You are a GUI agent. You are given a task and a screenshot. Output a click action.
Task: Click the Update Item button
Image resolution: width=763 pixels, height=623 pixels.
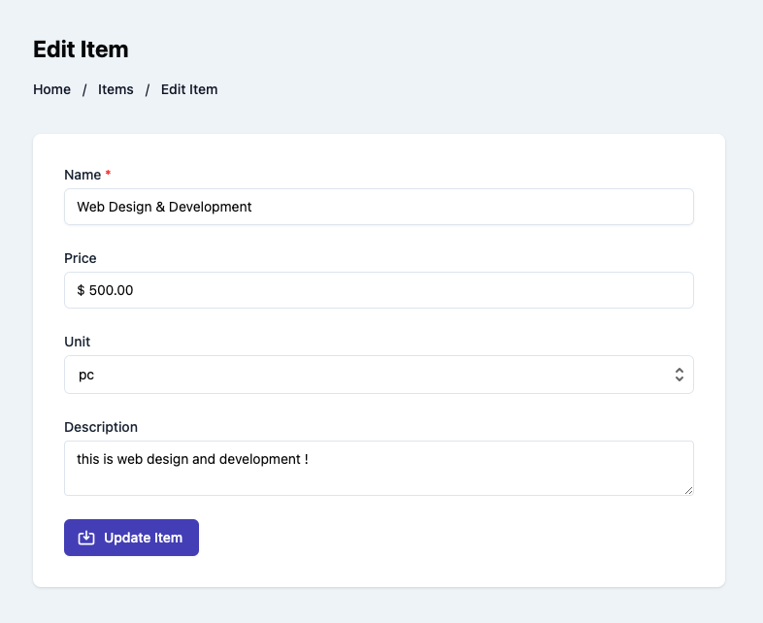tap(131, 538)
